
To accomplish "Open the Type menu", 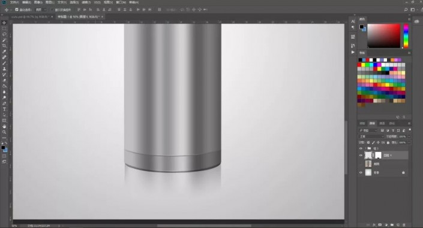I will pyautogui.click(x=62, y=2).
